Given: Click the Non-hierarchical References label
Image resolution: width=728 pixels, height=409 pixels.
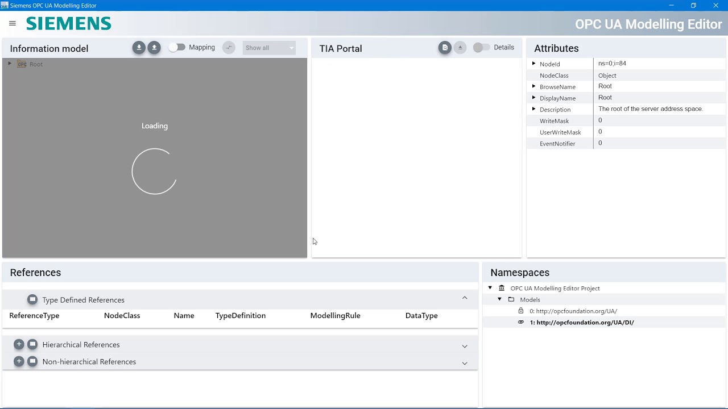Looking at the screenshot, I should 89,362.
